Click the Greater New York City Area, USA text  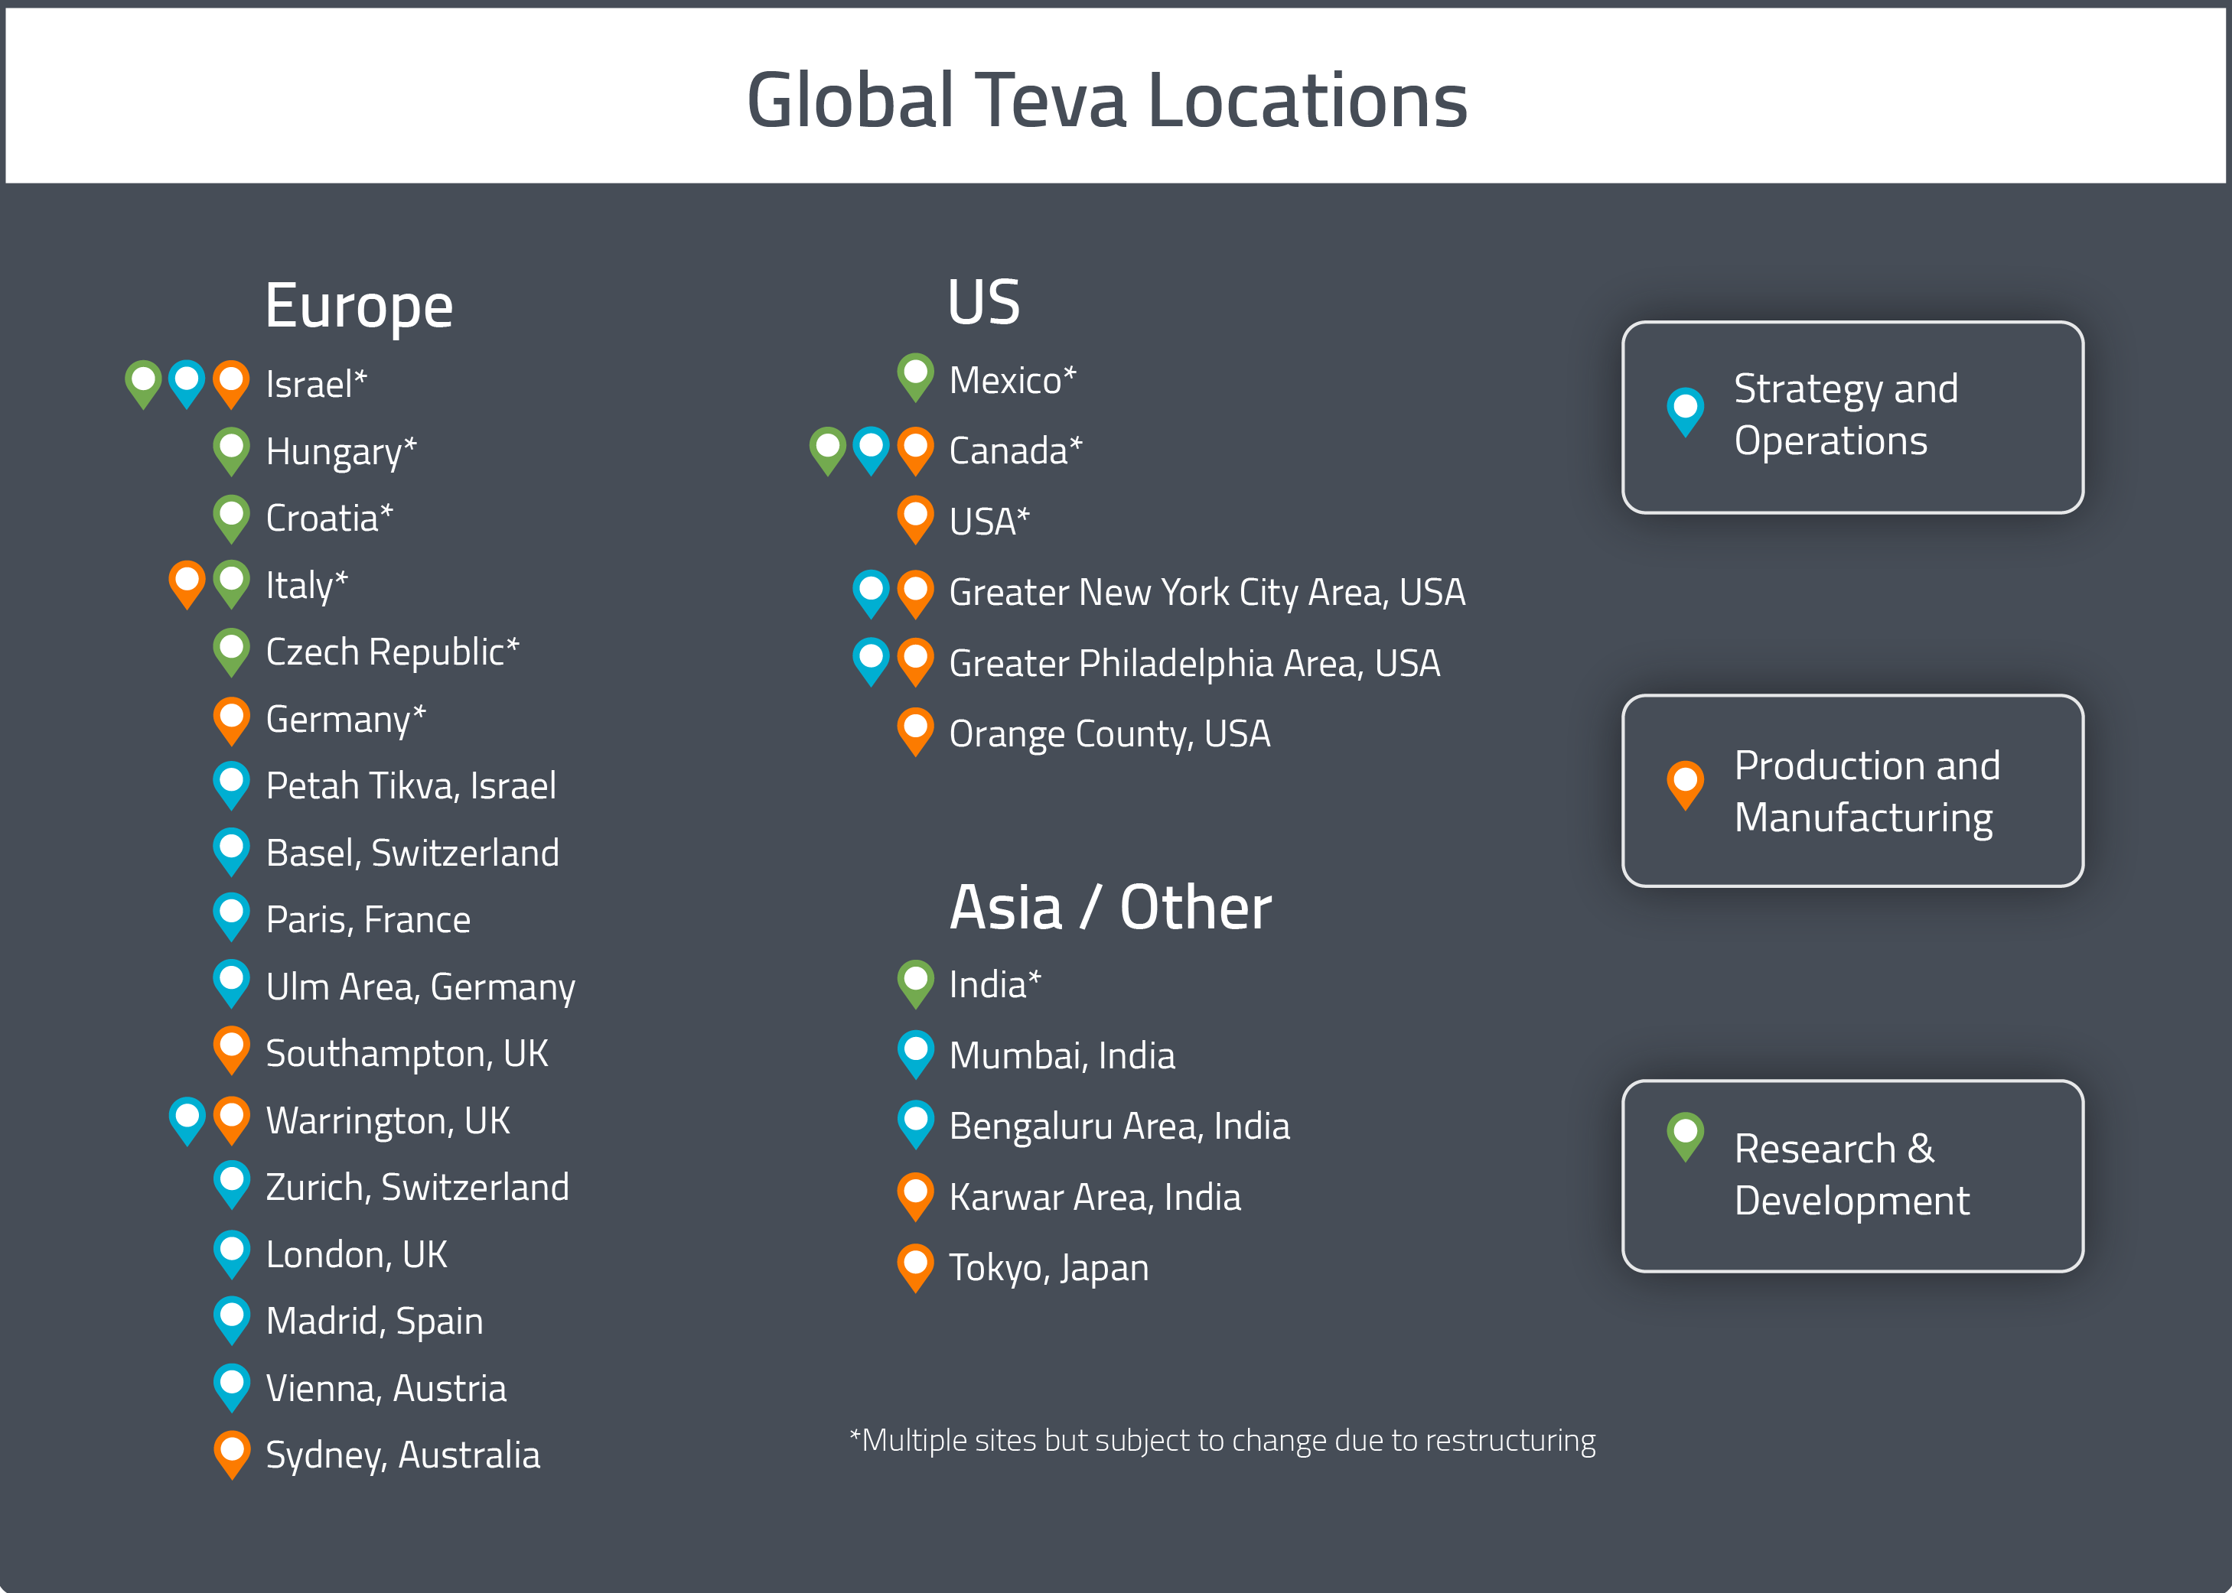(1207, 593)
